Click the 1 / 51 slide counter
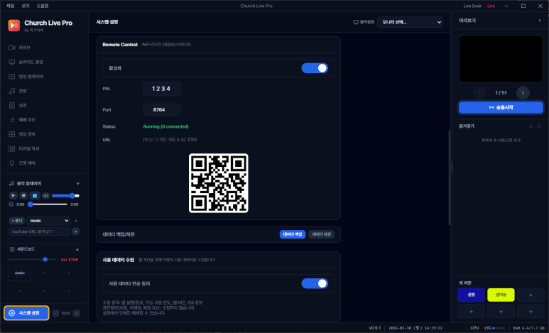Screen dimensions: 549x333 pos(501,93)
